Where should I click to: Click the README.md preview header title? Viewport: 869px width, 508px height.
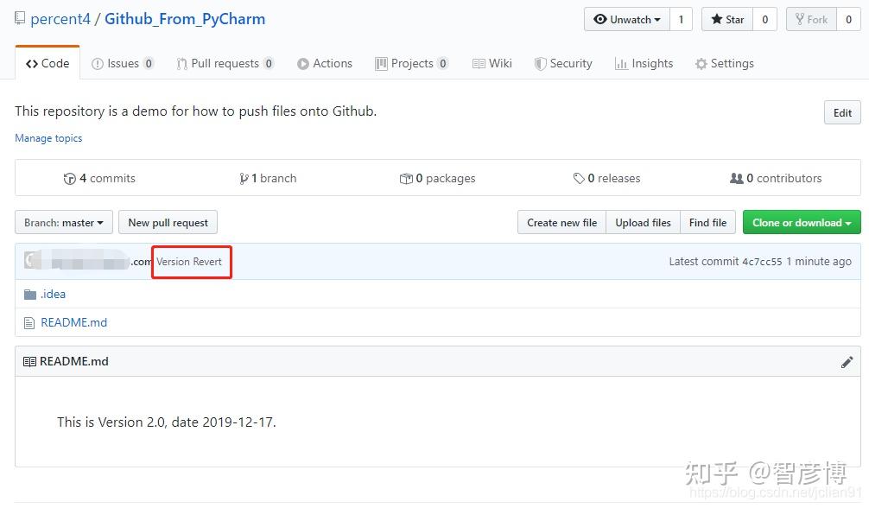point(73,362)
